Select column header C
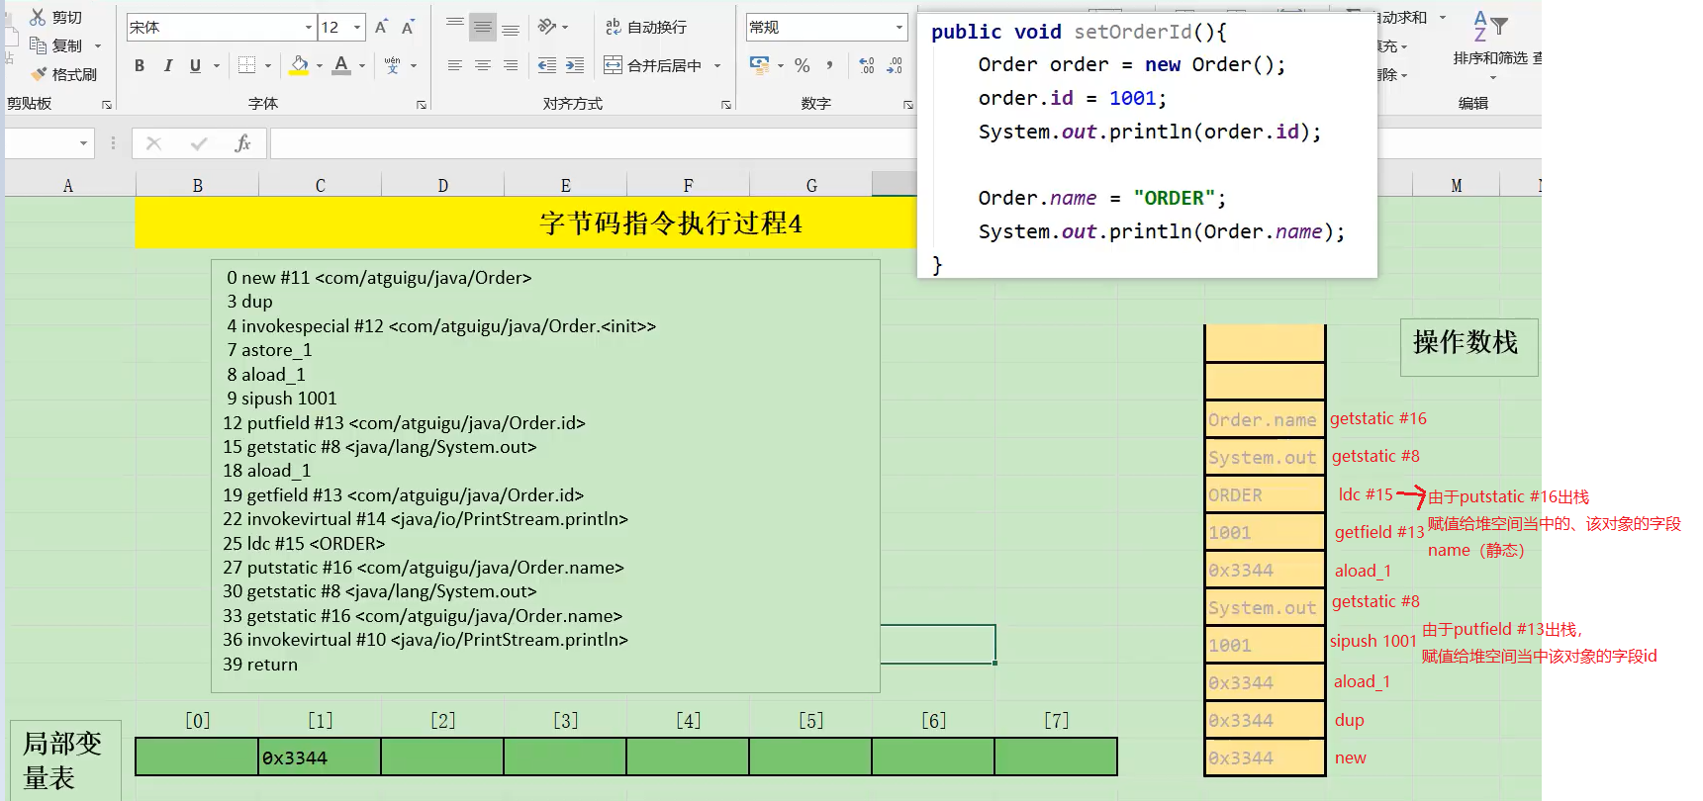Image resolution: width=1703 pixels, height=801 pixels. point(320,185)
